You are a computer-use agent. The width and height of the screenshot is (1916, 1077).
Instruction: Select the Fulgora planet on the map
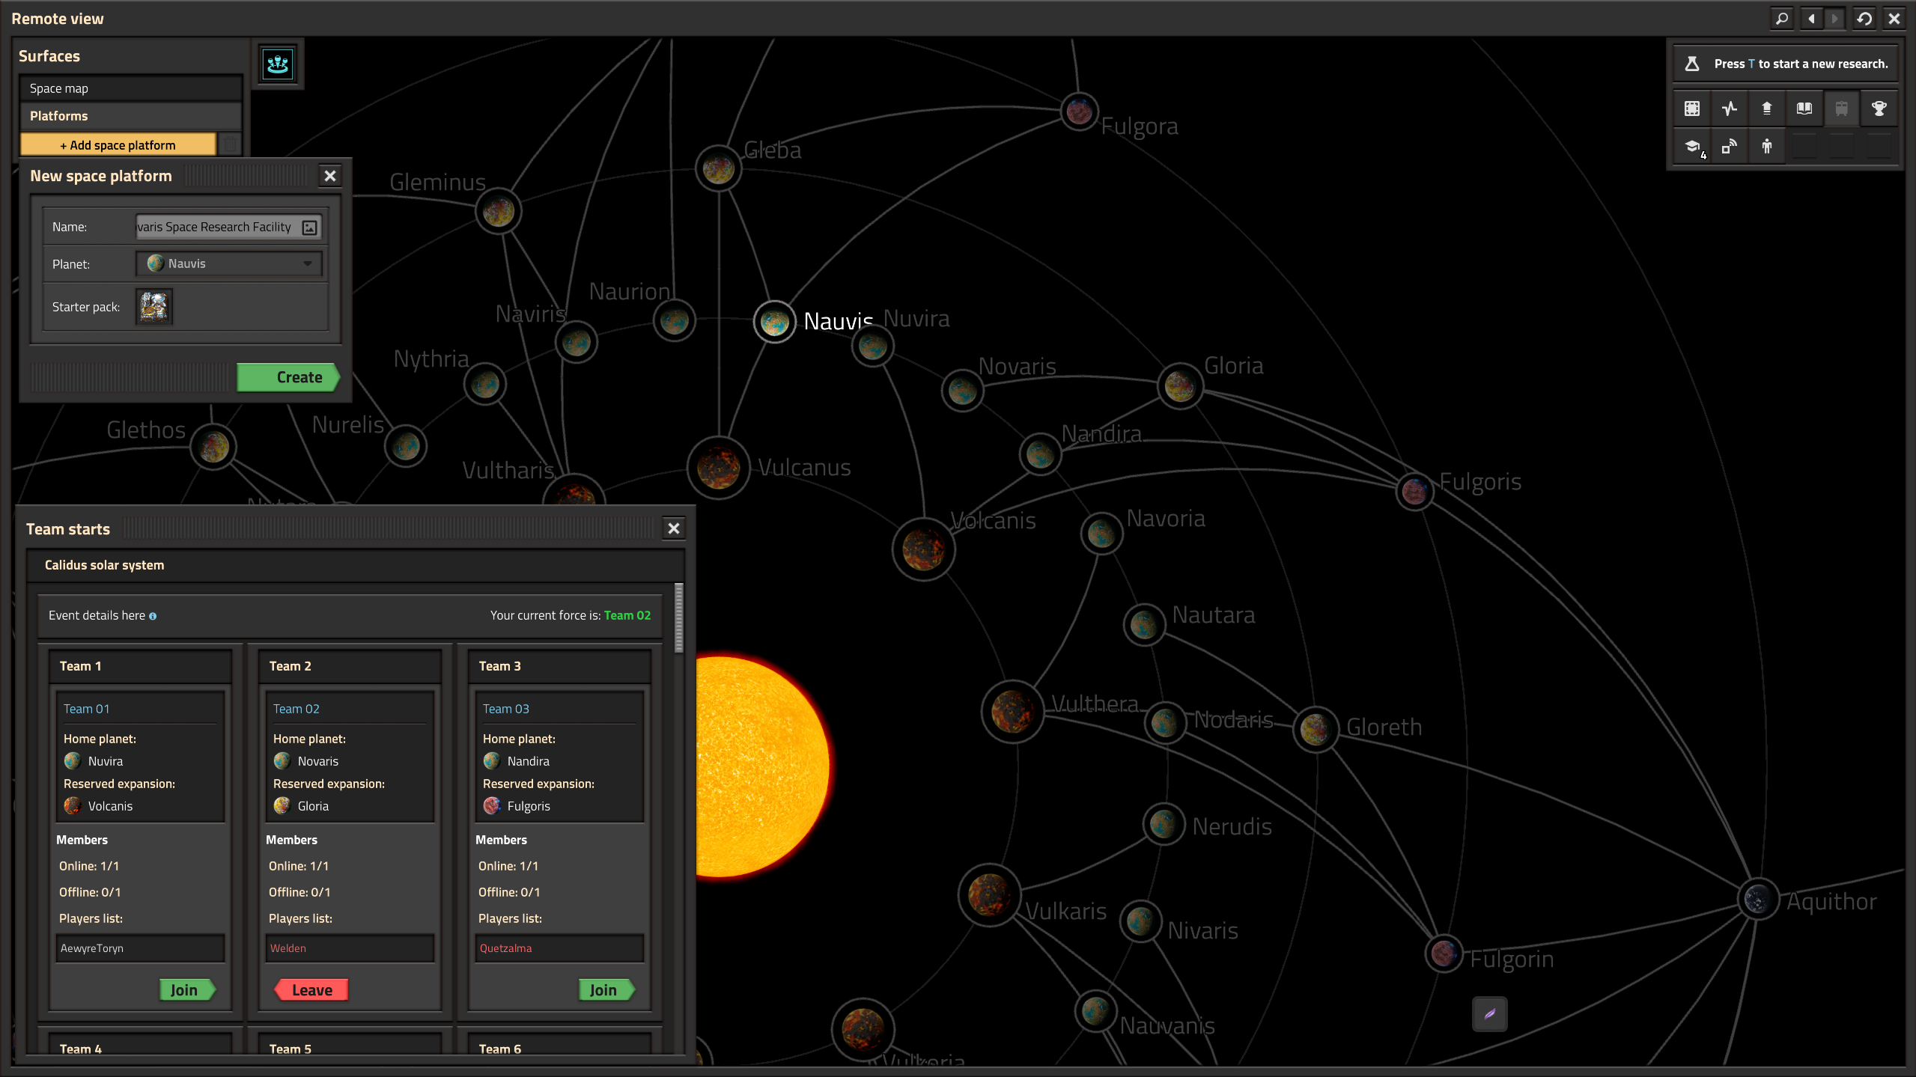(1079, 112)
